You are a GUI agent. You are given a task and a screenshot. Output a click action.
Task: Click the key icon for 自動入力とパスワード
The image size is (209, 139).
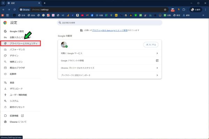5,37
